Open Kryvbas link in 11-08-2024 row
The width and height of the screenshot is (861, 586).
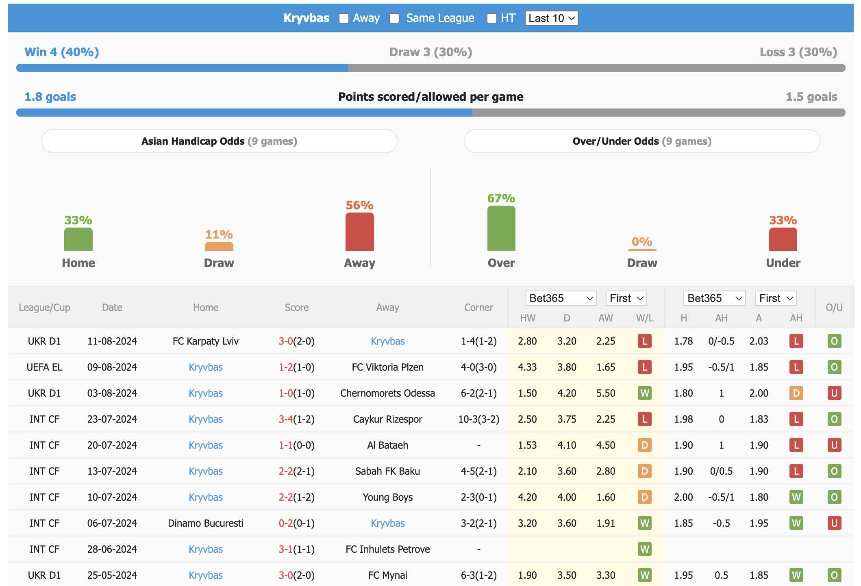388,341
